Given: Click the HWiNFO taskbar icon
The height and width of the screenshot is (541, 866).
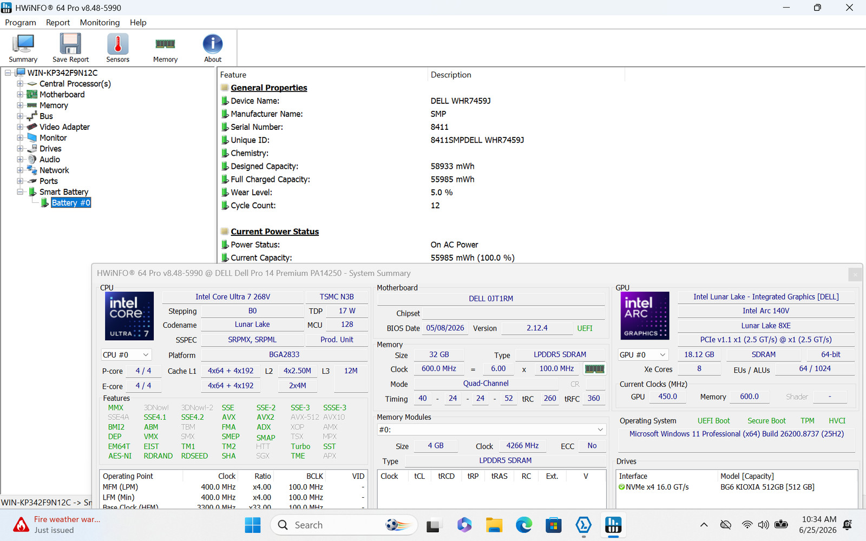Looking at the screenshot, I should pyautogui.click(x=613, y=525).
